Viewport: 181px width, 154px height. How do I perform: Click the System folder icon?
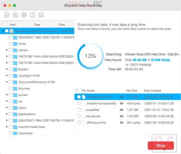click(15, 70)
